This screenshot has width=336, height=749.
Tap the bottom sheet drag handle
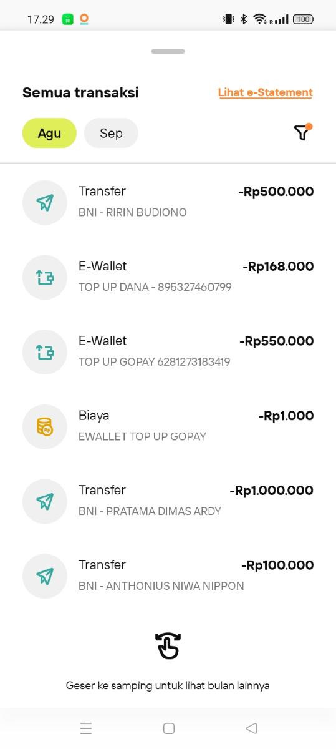[x=168, y=51]
